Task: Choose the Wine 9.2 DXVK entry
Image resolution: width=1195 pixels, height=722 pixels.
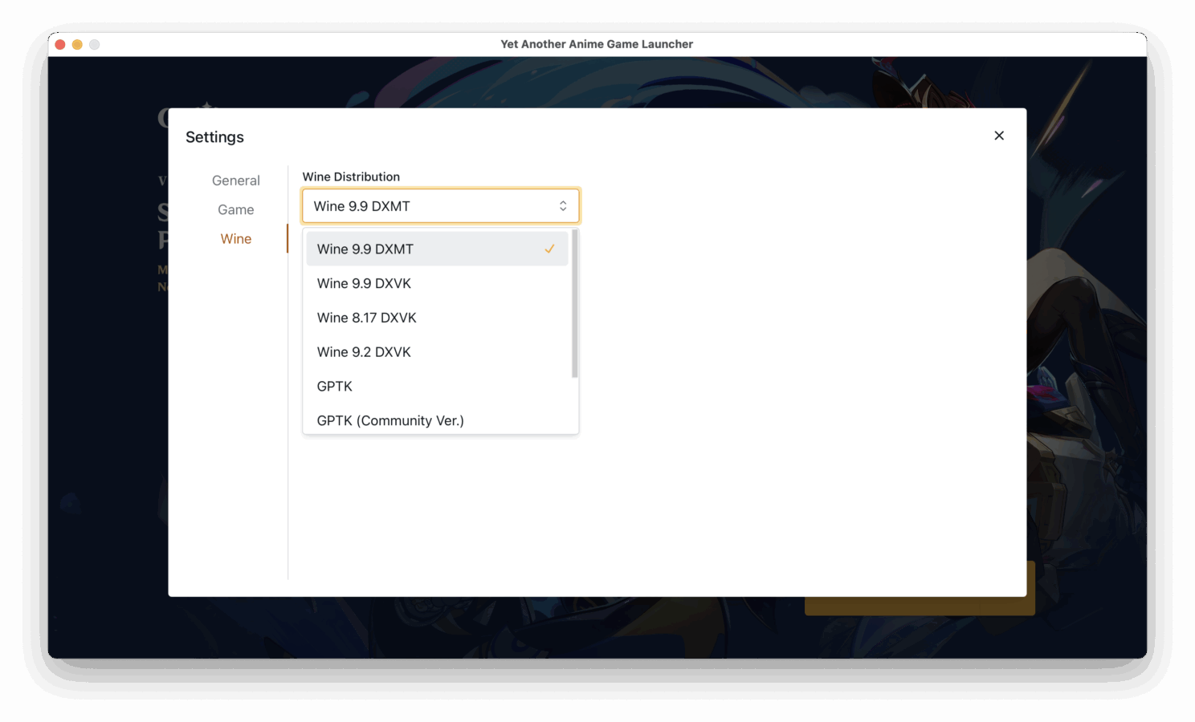Action: click(364, 352)
